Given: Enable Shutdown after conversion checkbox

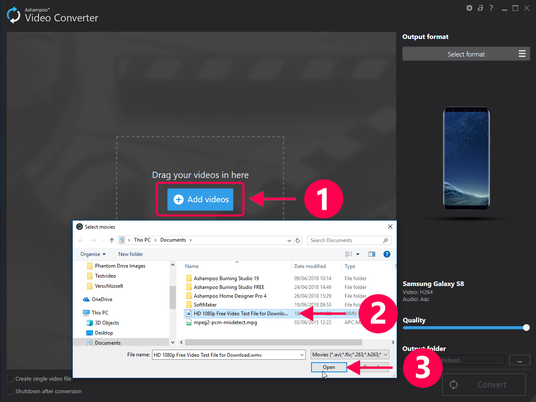Looking at the screenshot, I should pyautogui.click(x=10, y=391).
